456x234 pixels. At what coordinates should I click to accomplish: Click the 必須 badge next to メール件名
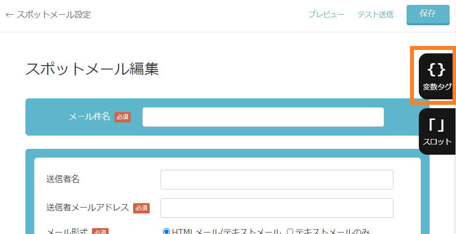point(122,117)
